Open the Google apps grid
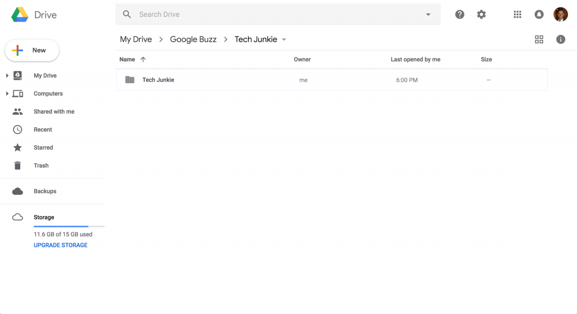This screenshot has height=314, width=577. point(517,14)
